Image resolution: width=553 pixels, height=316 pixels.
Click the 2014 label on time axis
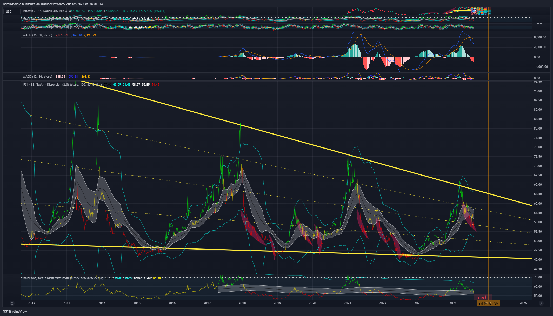pyautogui.click(x=102, y=303)
